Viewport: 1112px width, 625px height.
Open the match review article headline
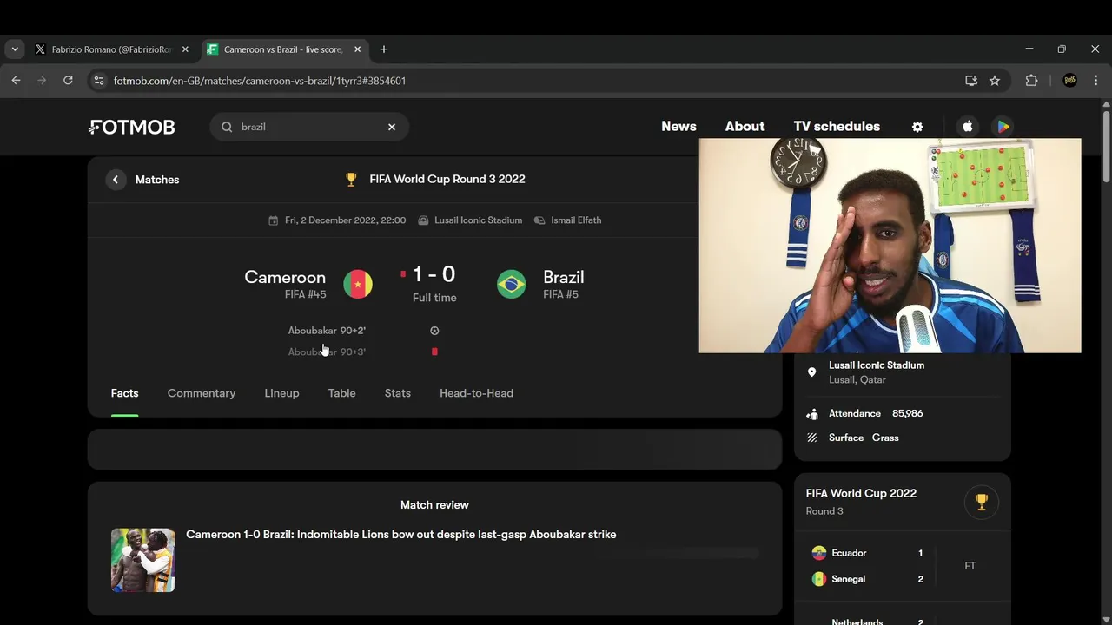[401, 534]
